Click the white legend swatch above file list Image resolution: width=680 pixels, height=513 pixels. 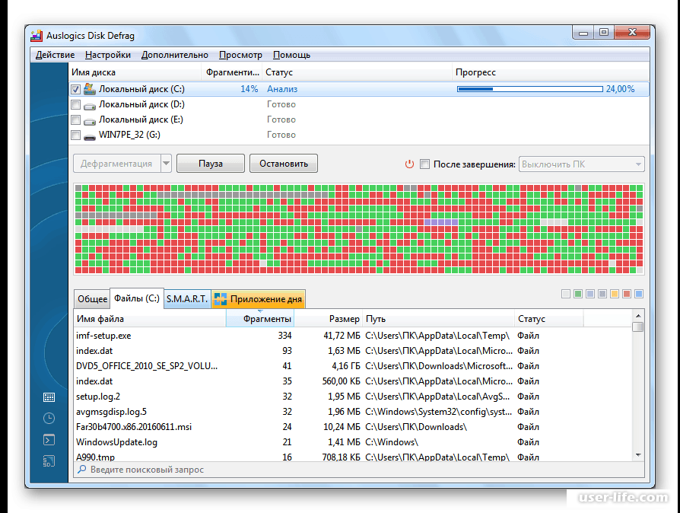coord(566,294)
